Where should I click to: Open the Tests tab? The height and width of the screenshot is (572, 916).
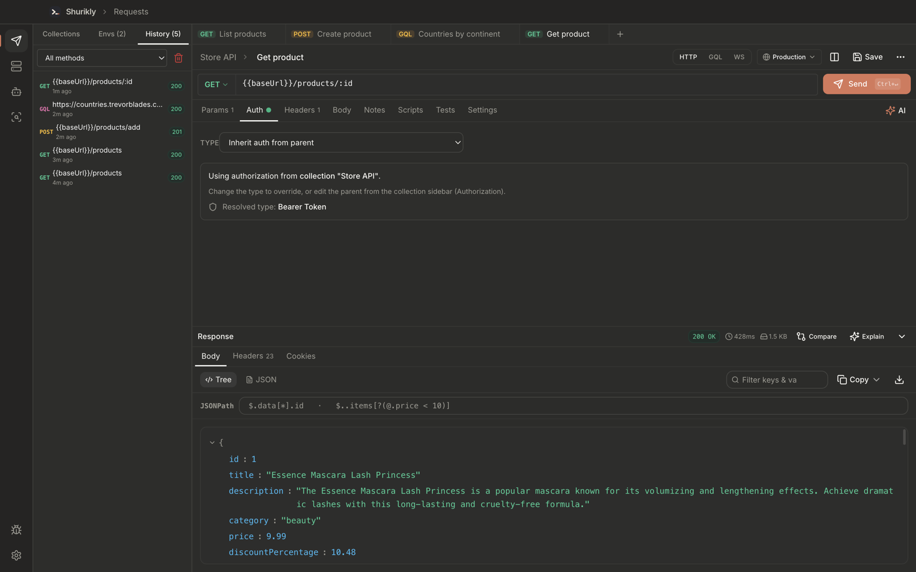pyautogui.click(x=445, y=110)
